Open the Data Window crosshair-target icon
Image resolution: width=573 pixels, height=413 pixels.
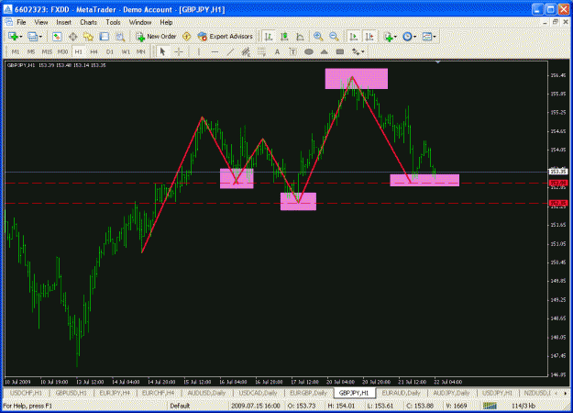(72, 37)
